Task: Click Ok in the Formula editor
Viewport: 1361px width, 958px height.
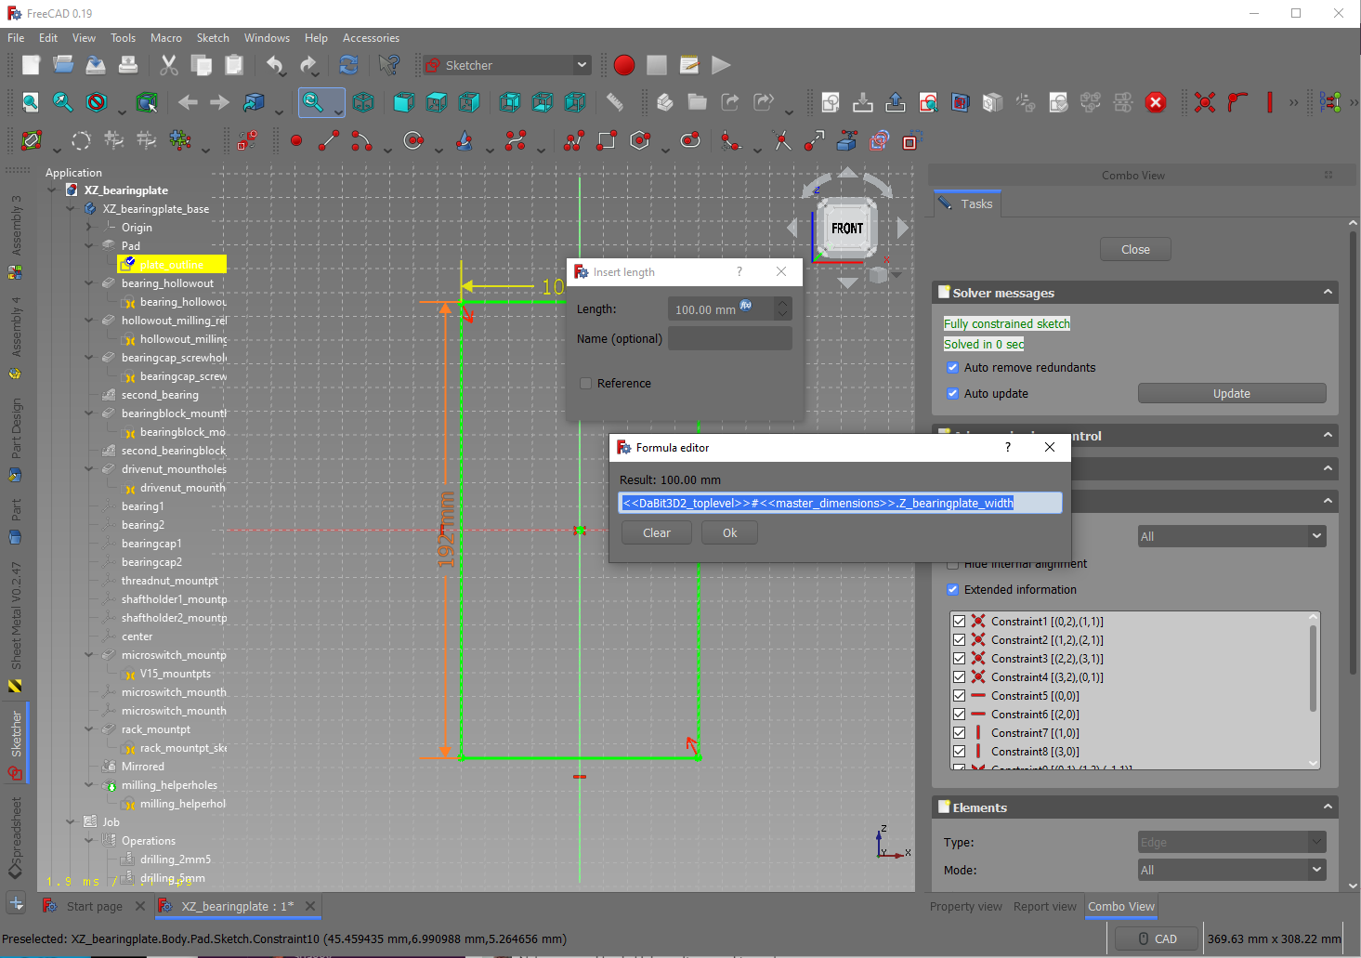Action: pyautogui.click(x=729, y=533)
